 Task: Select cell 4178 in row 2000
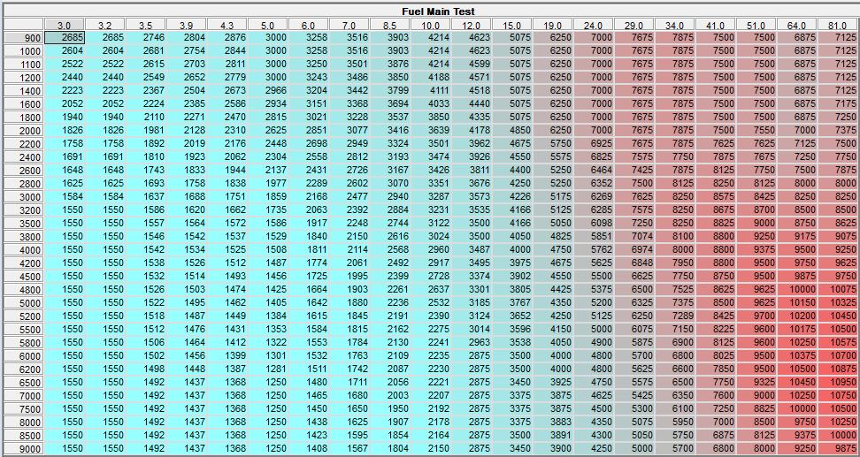(471, 130)
